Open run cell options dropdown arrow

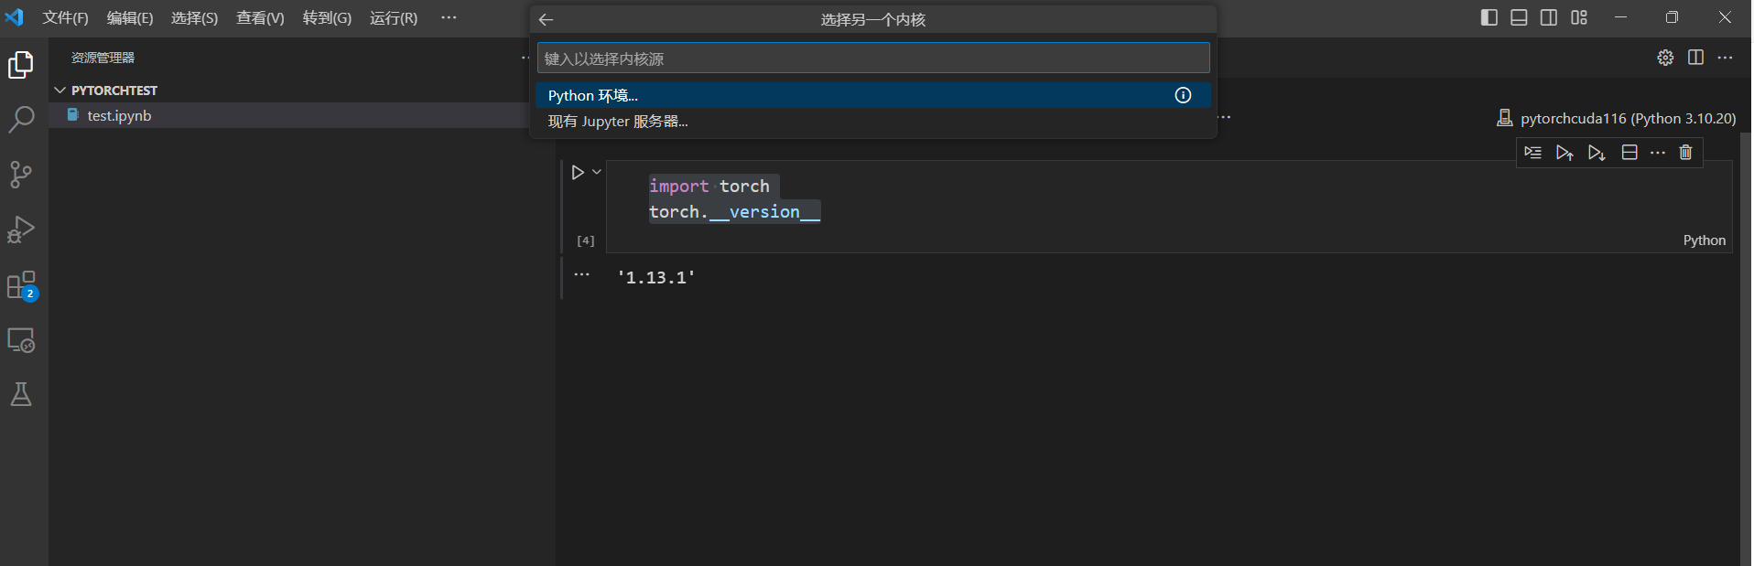(597, 172)
